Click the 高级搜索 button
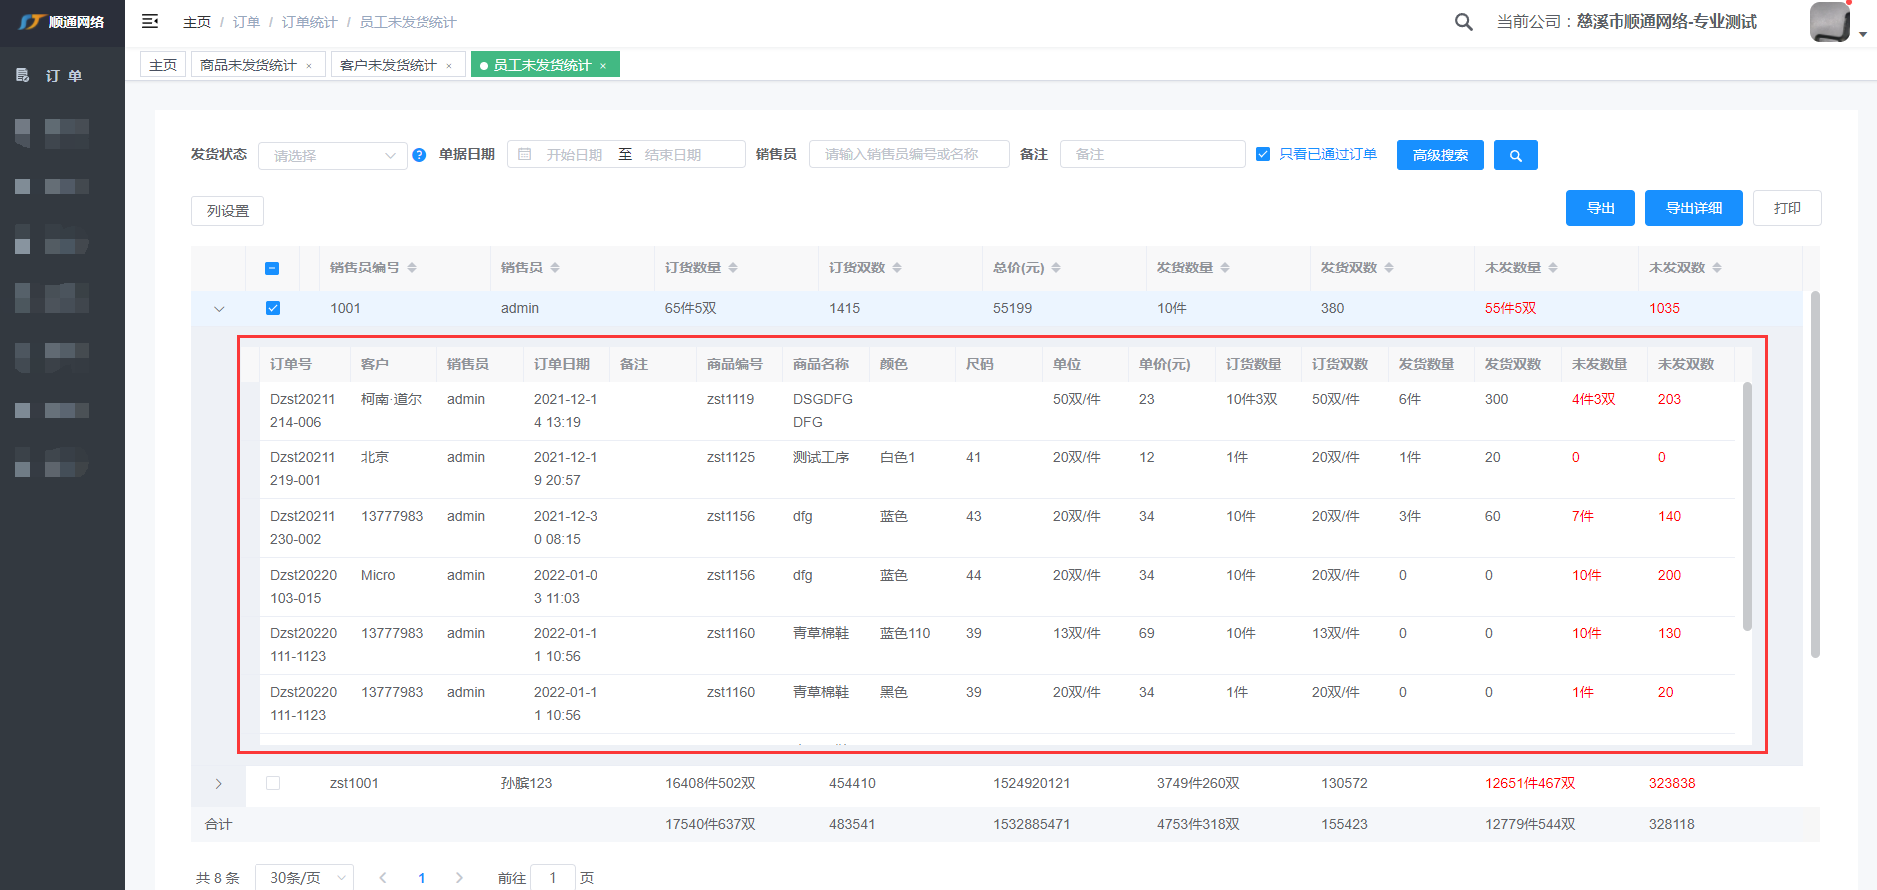This screenshot has height=890, width=1877. tap(1440, 155)
